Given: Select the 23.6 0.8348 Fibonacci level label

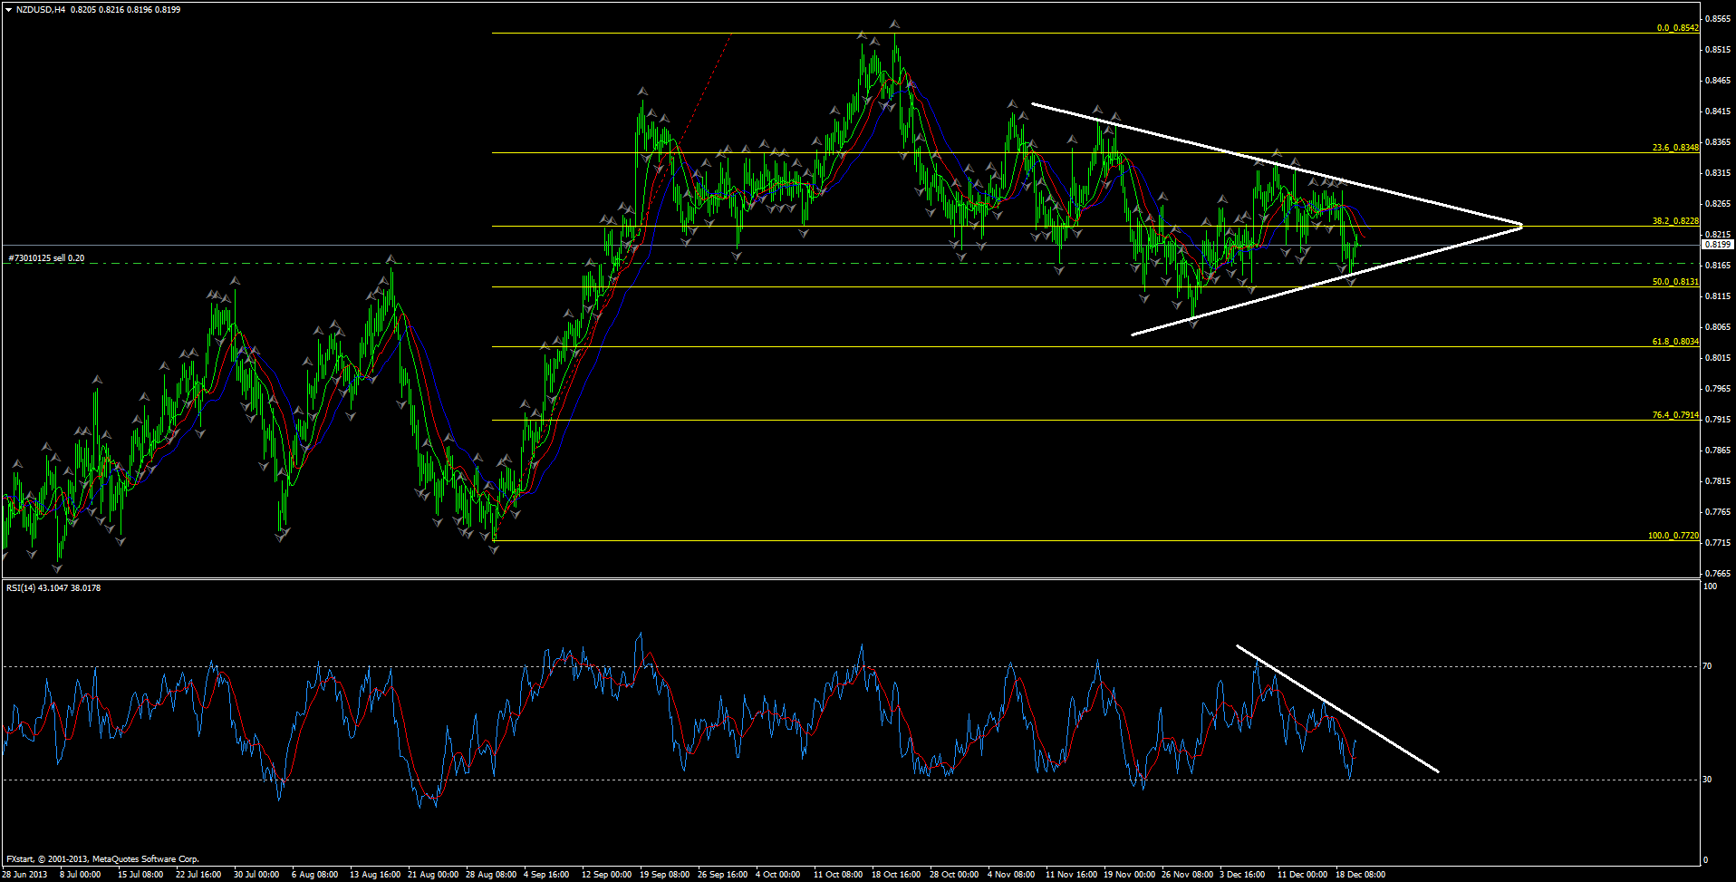Looking at the screenshot, I should tap(1675, 148).
